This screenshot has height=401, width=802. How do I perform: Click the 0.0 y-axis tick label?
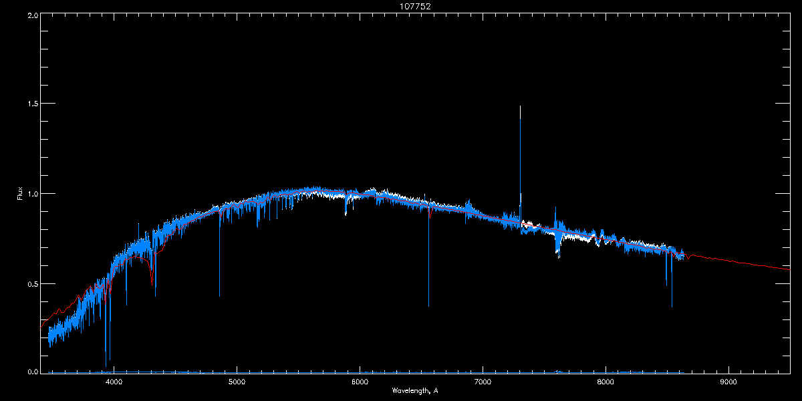[32, 372]
